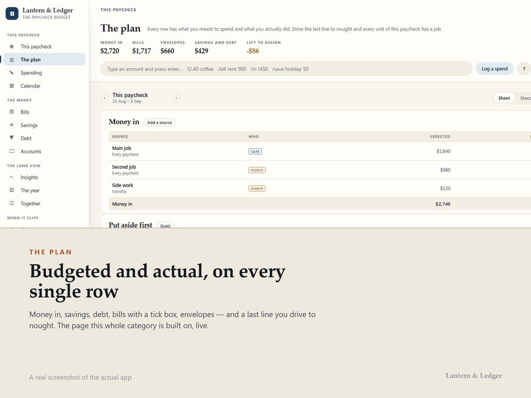
Task: Select The plan item in sidebar
Action: coord(45,60)
